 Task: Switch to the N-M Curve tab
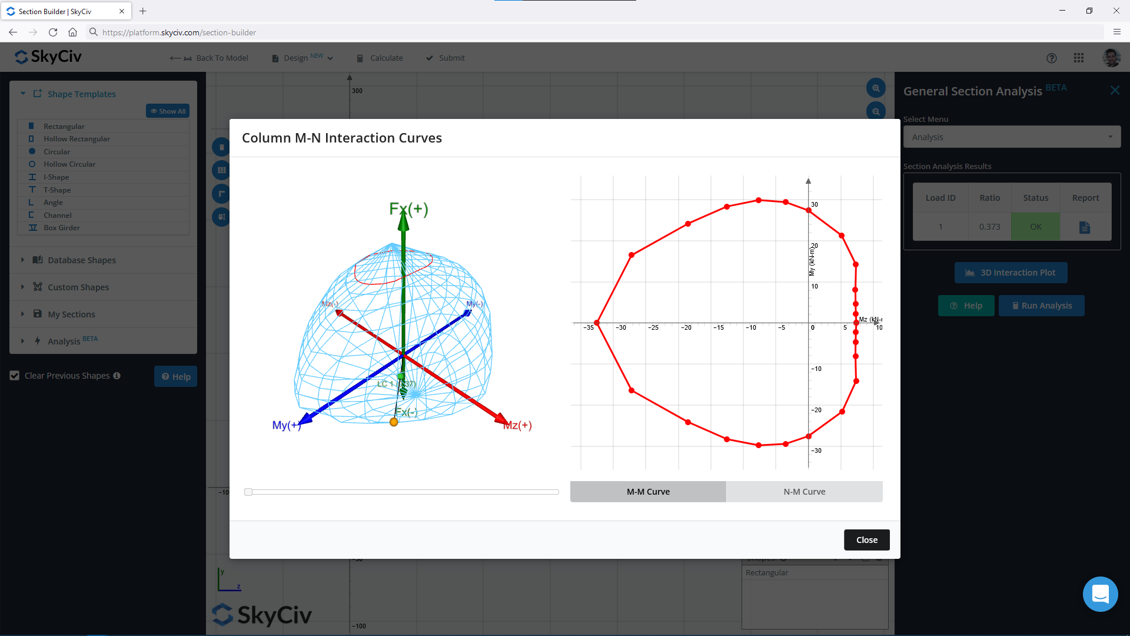(804, 491)
